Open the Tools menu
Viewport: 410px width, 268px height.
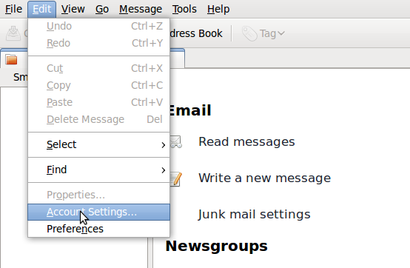[x=184, y=9]
